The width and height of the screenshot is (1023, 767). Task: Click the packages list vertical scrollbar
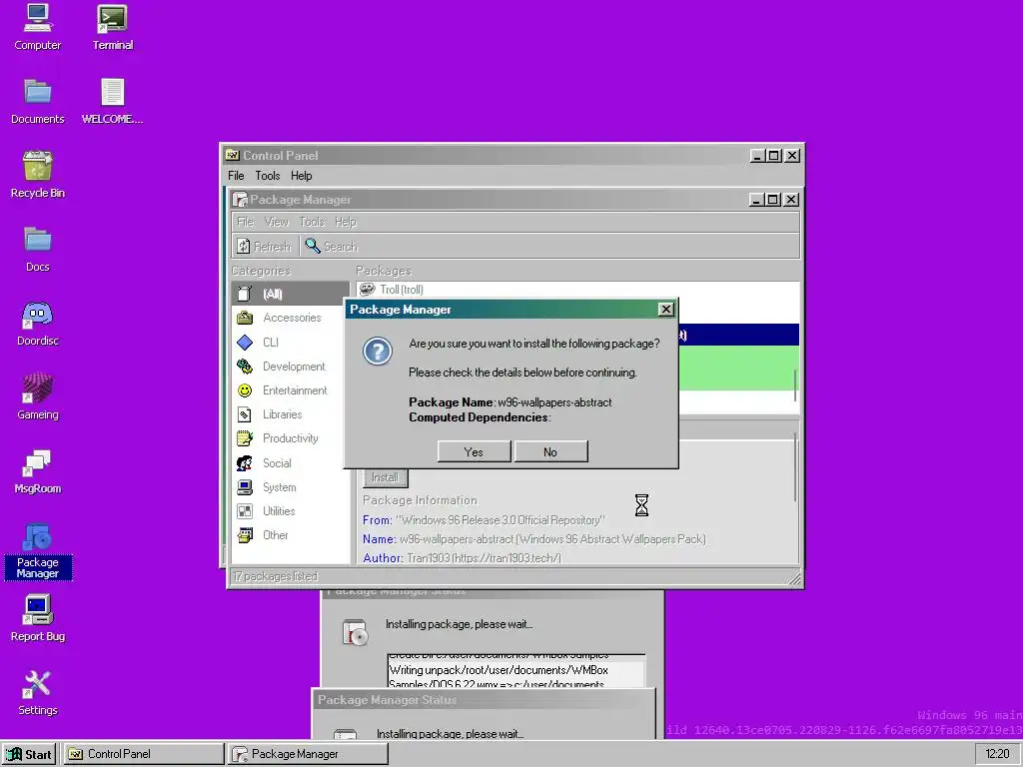795,386
